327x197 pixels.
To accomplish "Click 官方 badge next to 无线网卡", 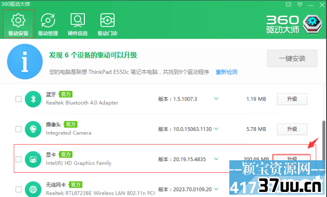I will 76,185.
